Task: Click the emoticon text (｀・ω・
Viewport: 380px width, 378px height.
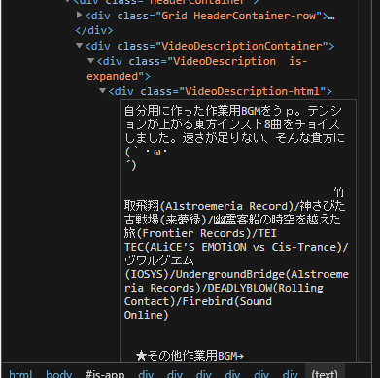Action: tap(146, 152)
